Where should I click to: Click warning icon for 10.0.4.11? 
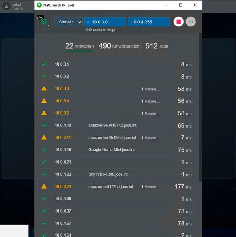44,137
